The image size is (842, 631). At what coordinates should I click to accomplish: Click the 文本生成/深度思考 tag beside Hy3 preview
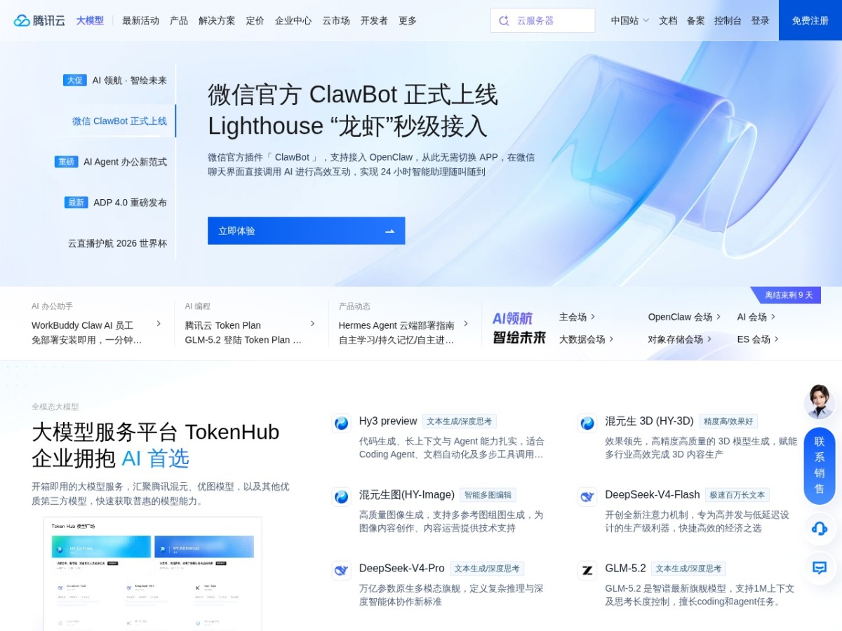[460, 421]
